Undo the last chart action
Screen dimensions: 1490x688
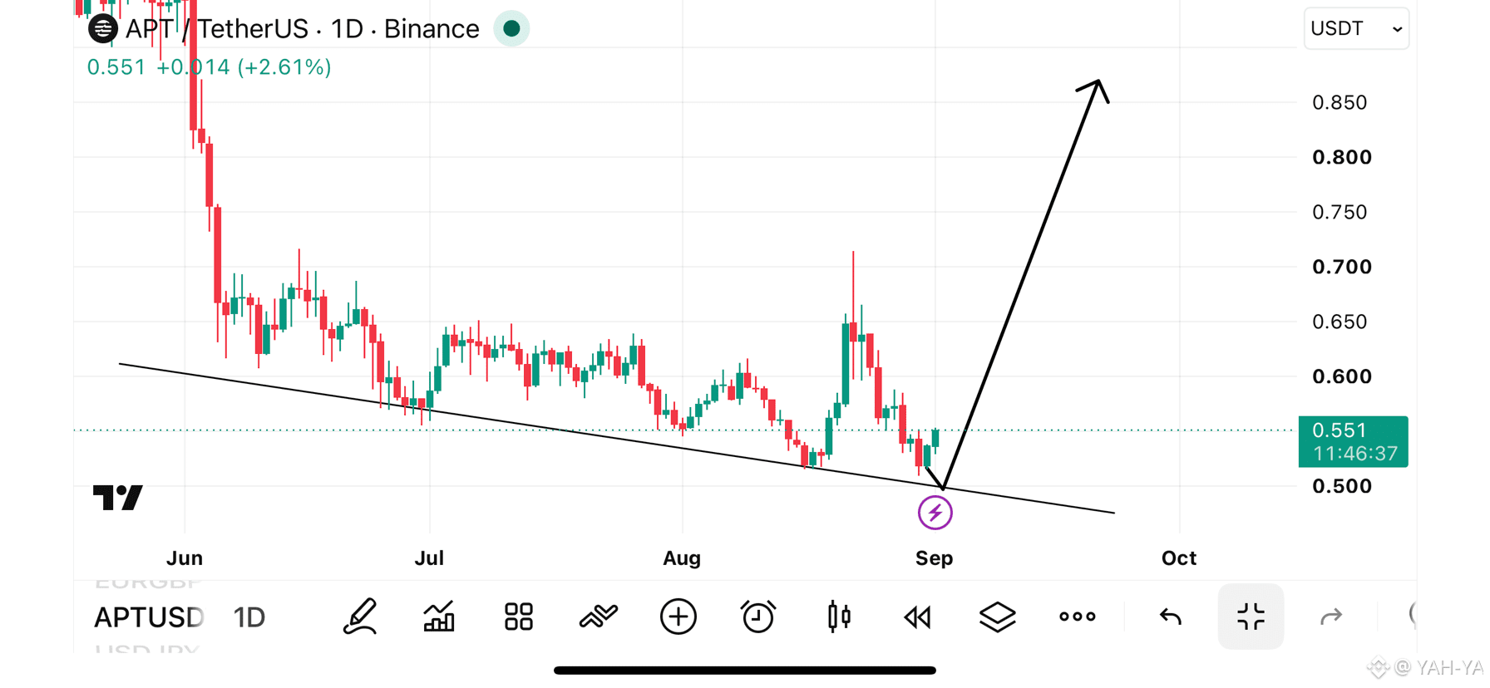pos(1171,617)
